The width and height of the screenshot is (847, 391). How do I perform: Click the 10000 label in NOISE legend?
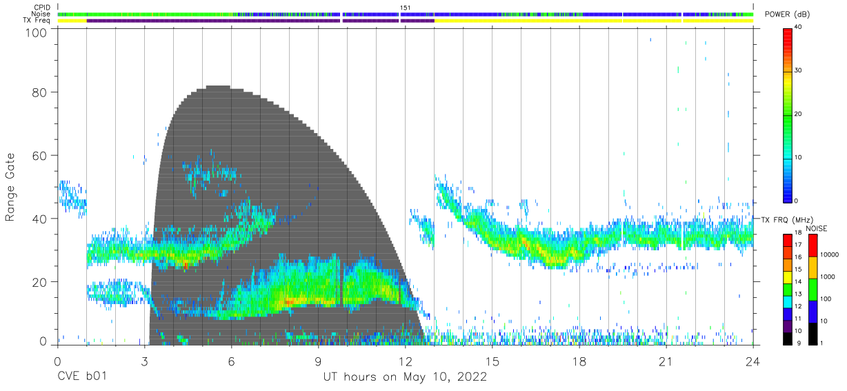[x=830, y=255]
